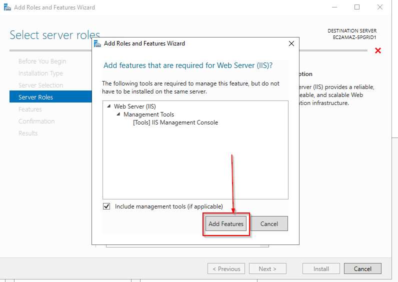This screenshot has height=282, width=398.
Task: Click the Previous button in main wizard
Action: (226, 268)
